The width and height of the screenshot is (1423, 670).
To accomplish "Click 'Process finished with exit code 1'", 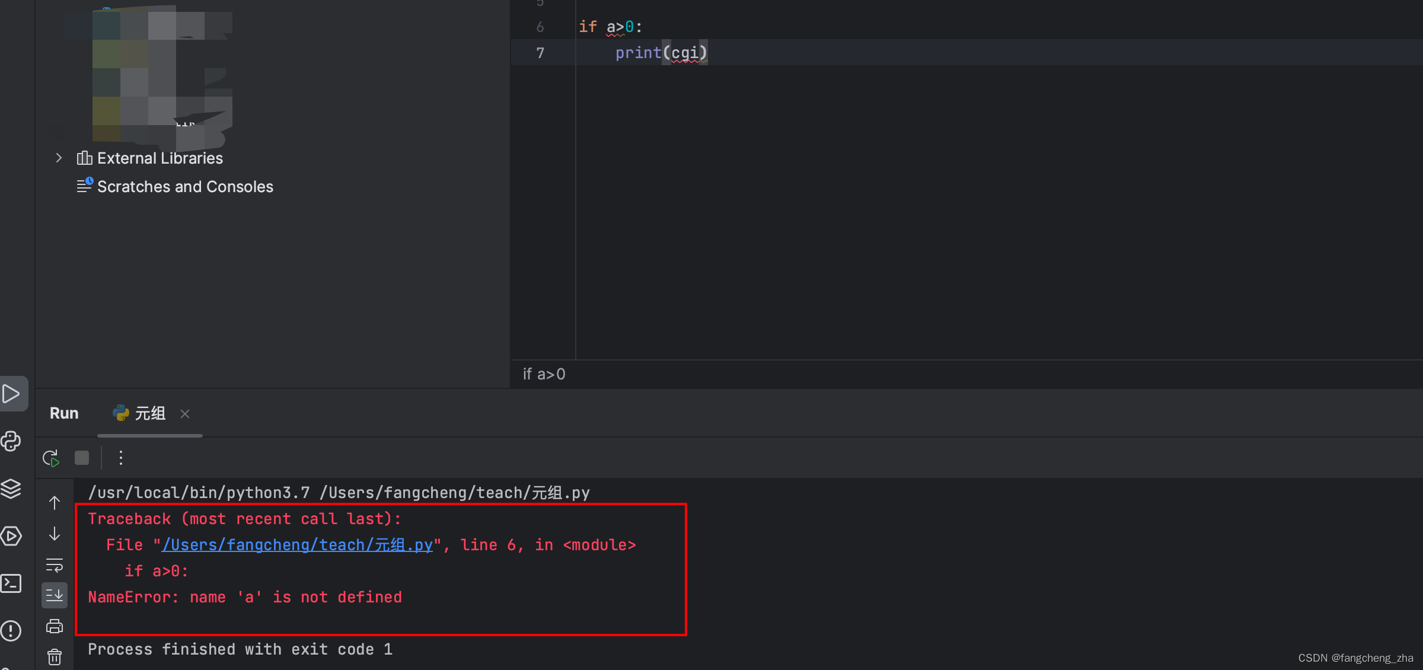I will pyautogui.click(x=240, y=649).
